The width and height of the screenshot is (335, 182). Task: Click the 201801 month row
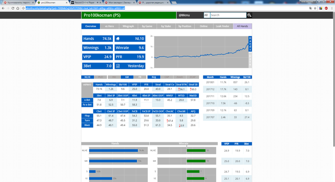click(227, 82)
